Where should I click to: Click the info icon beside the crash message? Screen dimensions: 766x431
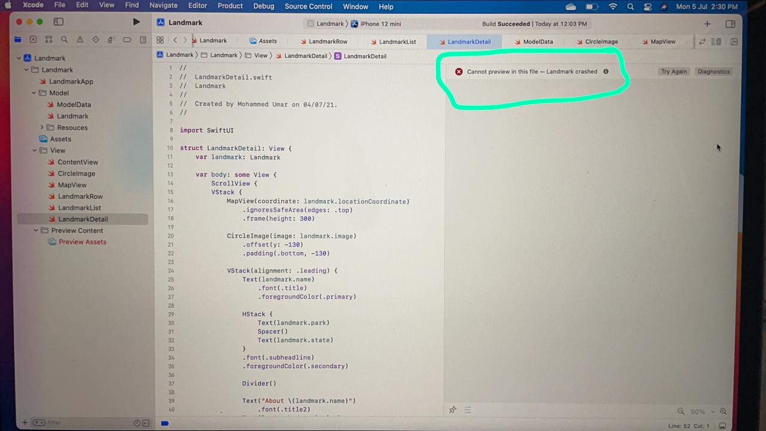coord(606,71)
